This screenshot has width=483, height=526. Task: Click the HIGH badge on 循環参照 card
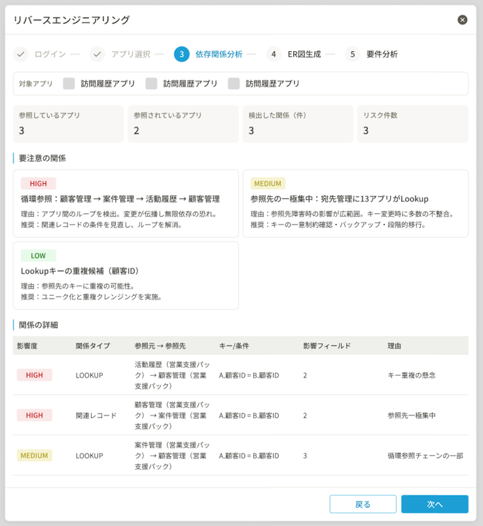click(x=38, y=183)
